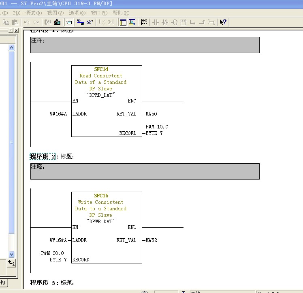Click the MW52 RET_VAL operand

[x=151, y=240]
